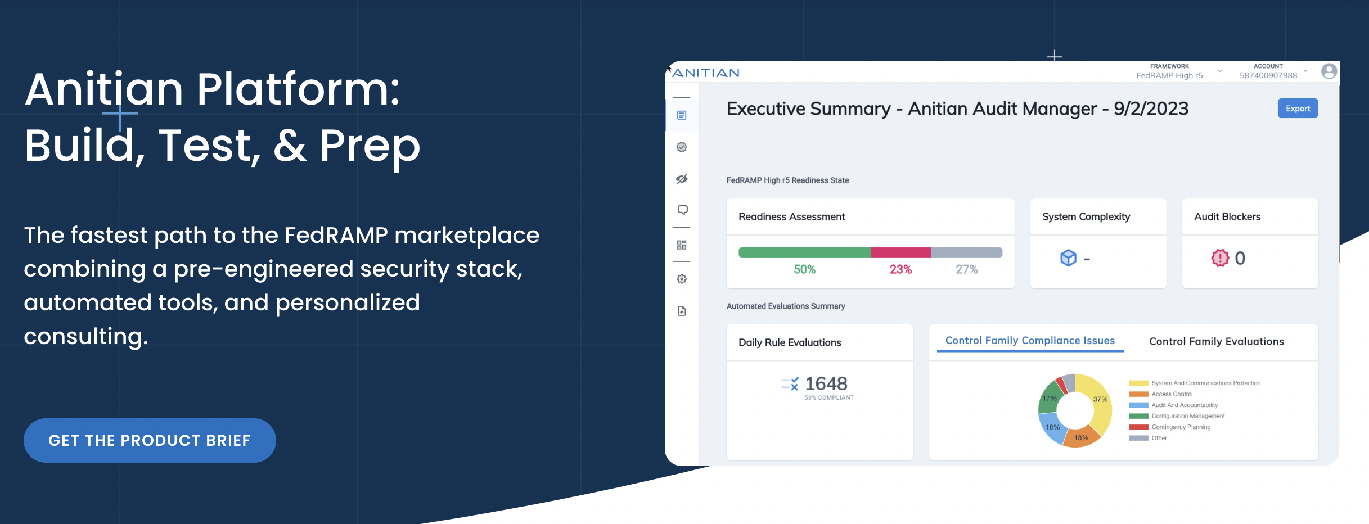
Task: Open the settings gear in sidebar
Action: pos(682,279)
